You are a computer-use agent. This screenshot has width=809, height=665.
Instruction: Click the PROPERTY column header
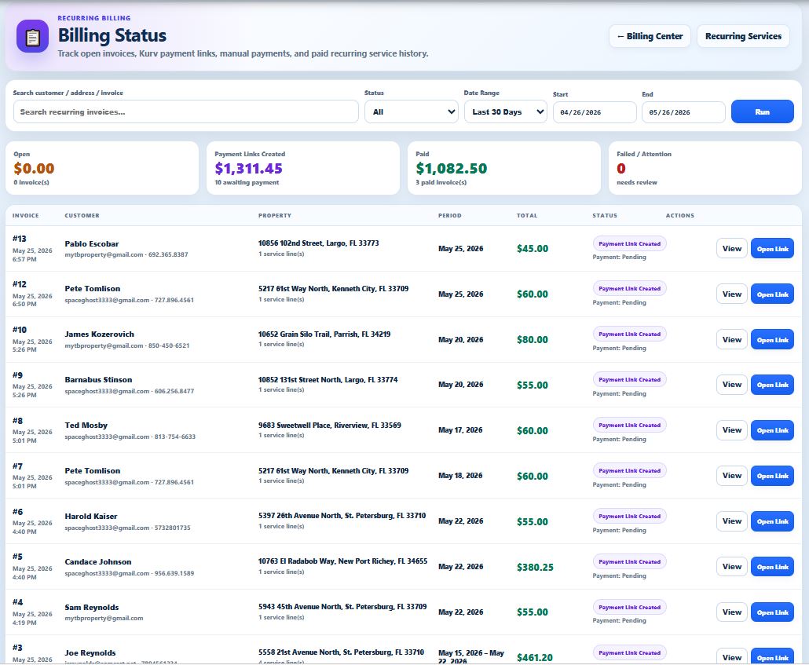pyautogui.click(x=274, y=216)
